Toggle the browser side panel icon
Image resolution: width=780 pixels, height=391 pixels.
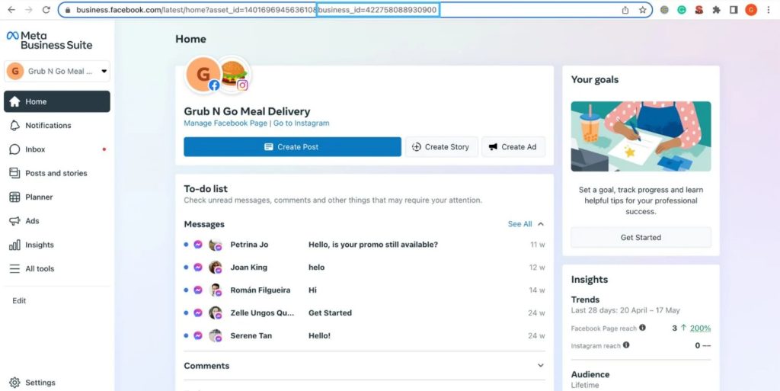pos(734,10)
